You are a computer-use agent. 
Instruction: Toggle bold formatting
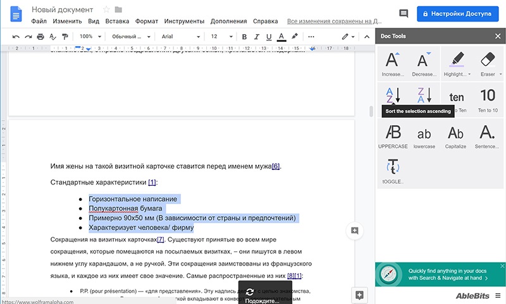point(244,37)
